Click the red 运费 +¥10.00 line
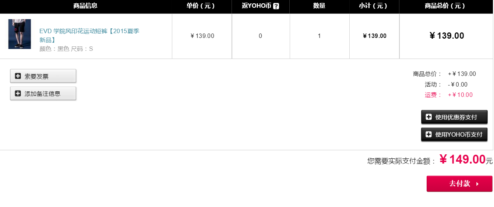Screen dimensions: 494x207 click(x=449, y=95)
